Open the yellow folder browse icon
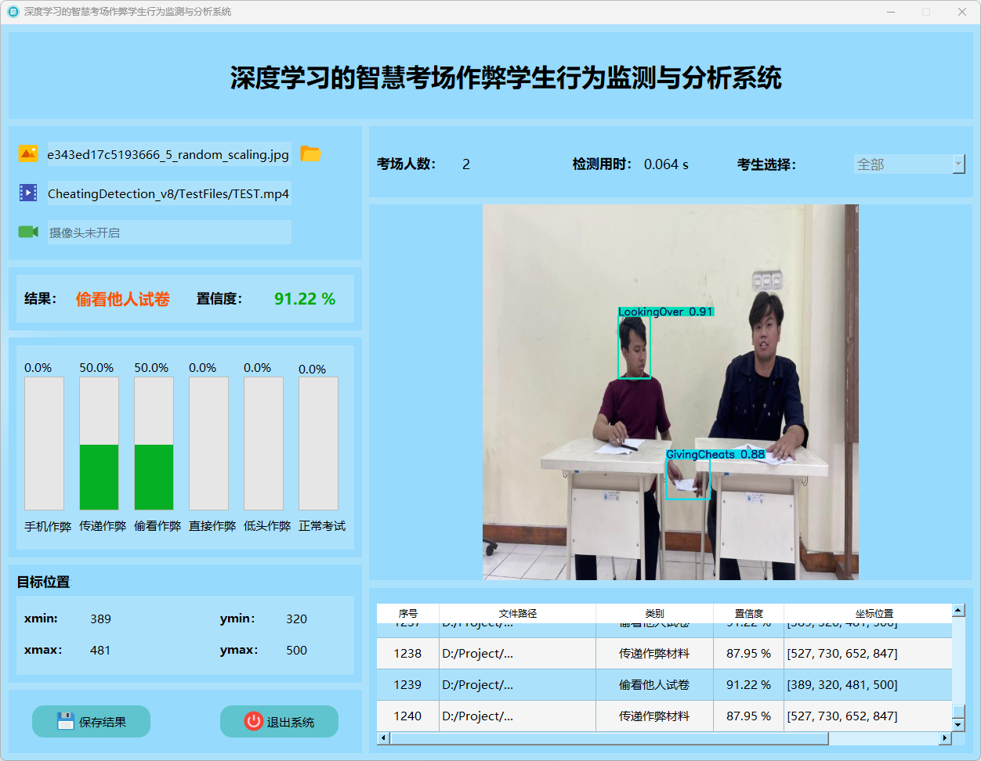Image resolution: width=981 pixels, height=761 pixels. click(x=310, y=154)
